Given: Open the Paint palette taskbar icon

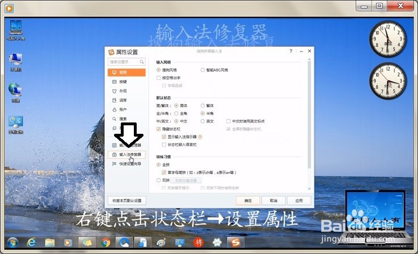Looking at the screenshot, I should pyautogui.click(x=161, y=242).
